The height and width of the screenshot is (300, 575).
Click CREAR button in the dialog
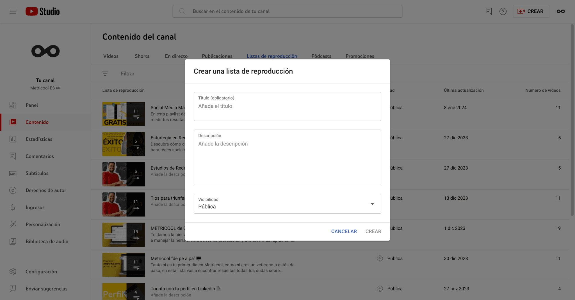pyautogui.click(x=373, y=231)
